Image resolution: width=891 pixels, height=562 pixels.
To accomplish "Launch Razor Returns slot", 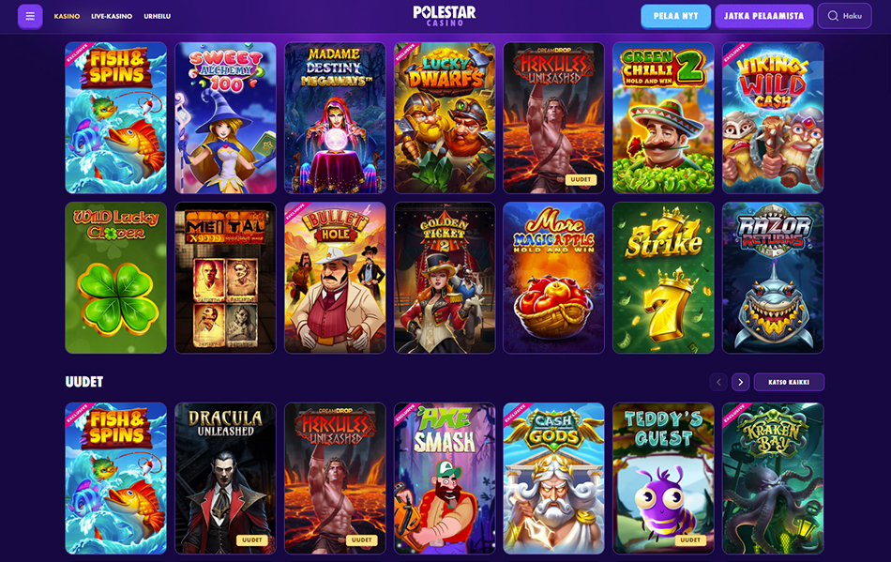I will (773, 278).
